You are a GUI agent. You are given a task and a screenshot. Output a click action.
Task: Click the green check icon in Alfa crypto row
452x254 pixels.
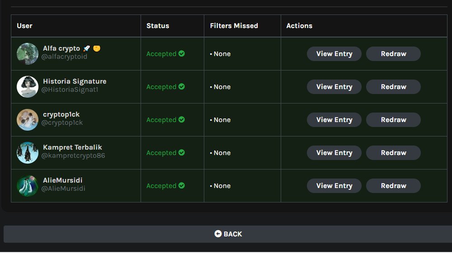(x=182, y=54)
